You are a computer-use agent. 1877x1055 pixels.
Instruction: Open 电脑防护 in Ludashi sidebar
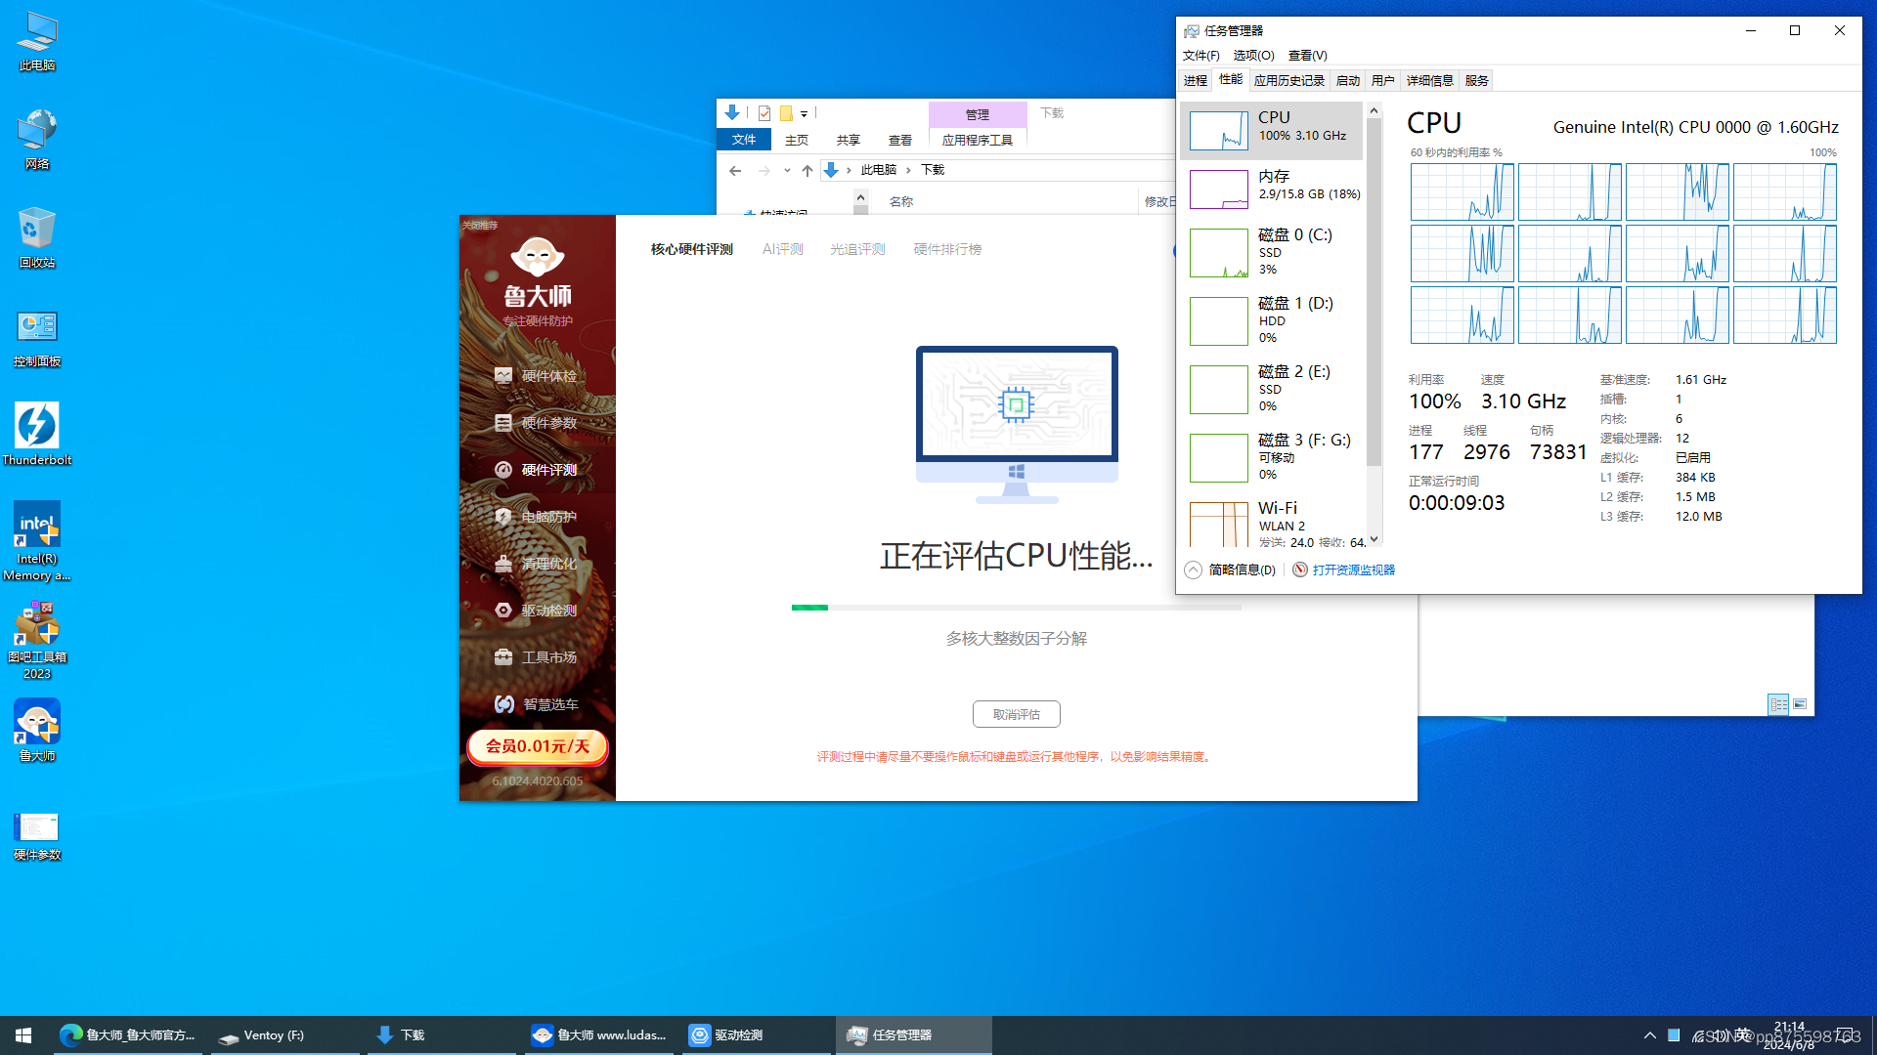(537, 517)
